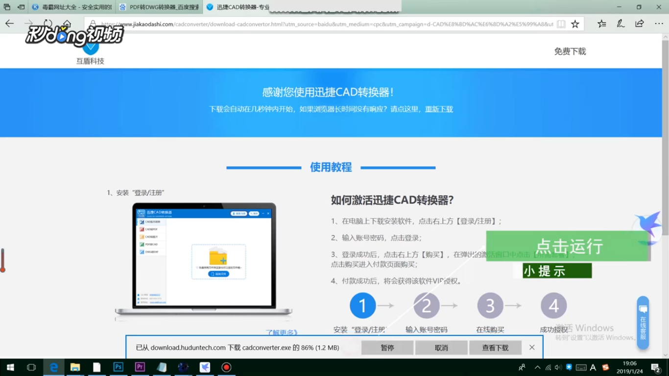669x376 pixels.
Task: Open the blank document icon in the taskbar
Action: point(96,367)
